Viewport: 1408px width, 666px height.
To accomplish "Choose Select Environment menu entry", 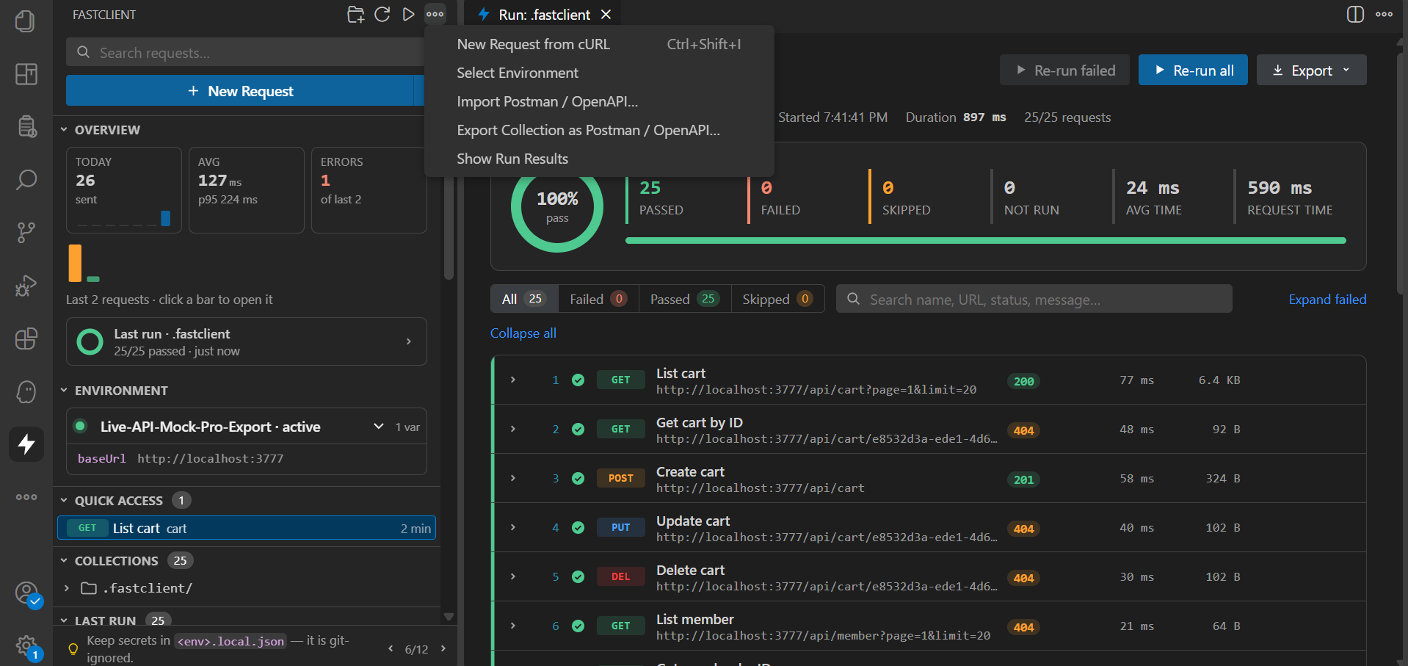I will (x=599, y=73).
